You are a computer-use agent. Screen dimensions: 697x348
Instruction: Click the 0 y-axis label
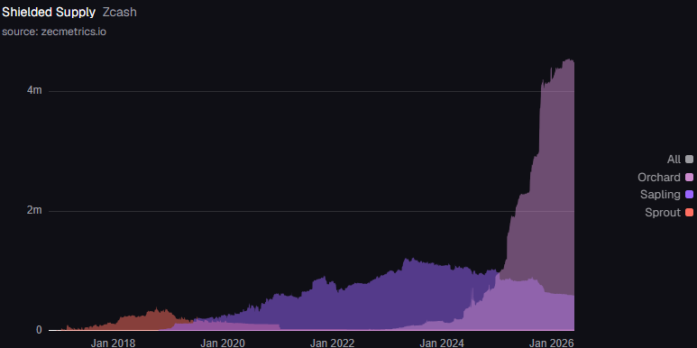point(39,330)
